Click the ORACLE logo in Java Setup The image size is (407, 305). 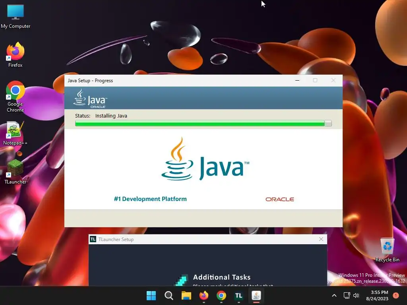(x=279, y=199)
